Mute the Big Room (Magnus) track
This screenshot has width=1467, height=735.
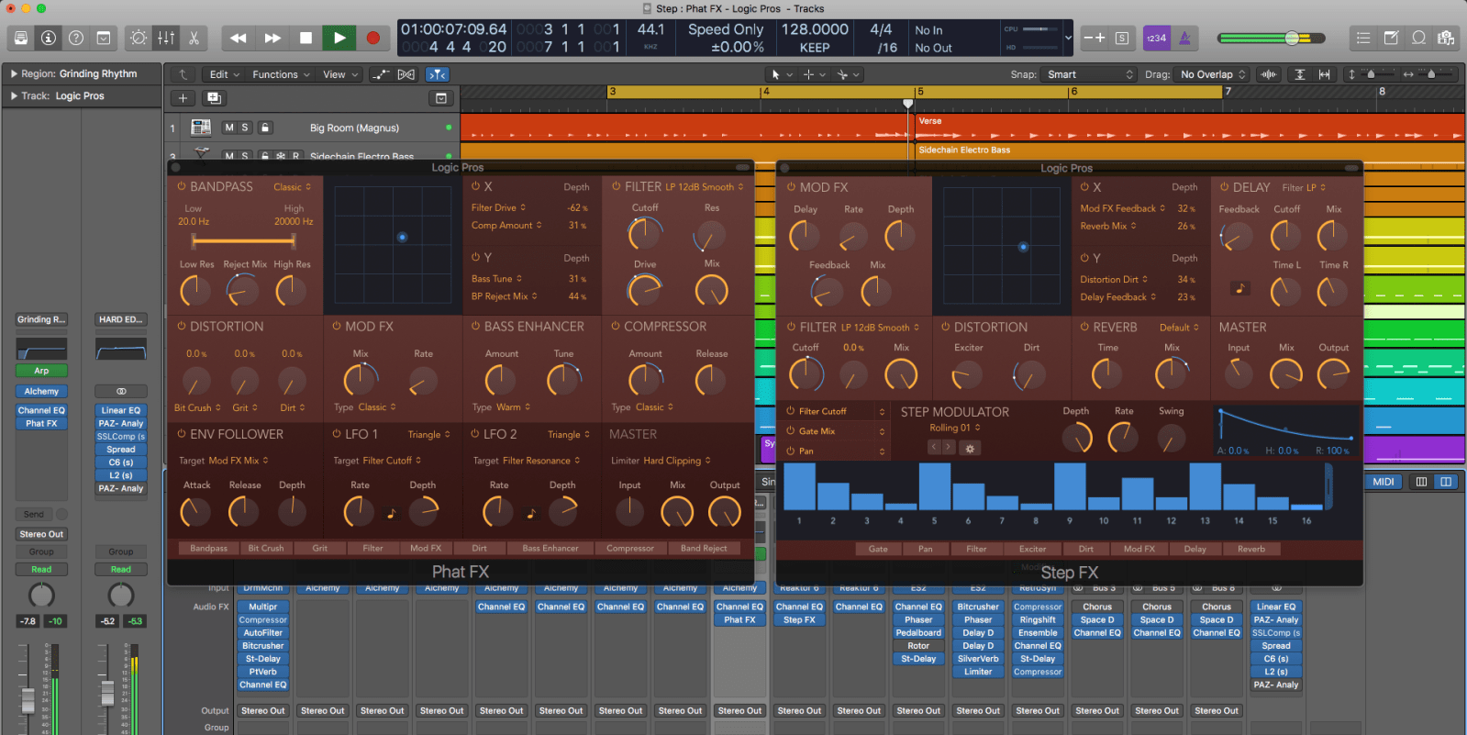coord(229,128)
